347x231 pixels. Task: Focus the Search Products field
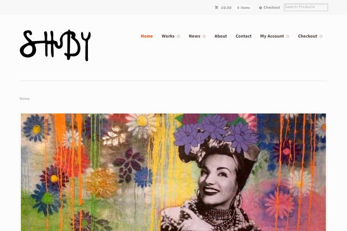pyautogui.click(x=306, y=8)
